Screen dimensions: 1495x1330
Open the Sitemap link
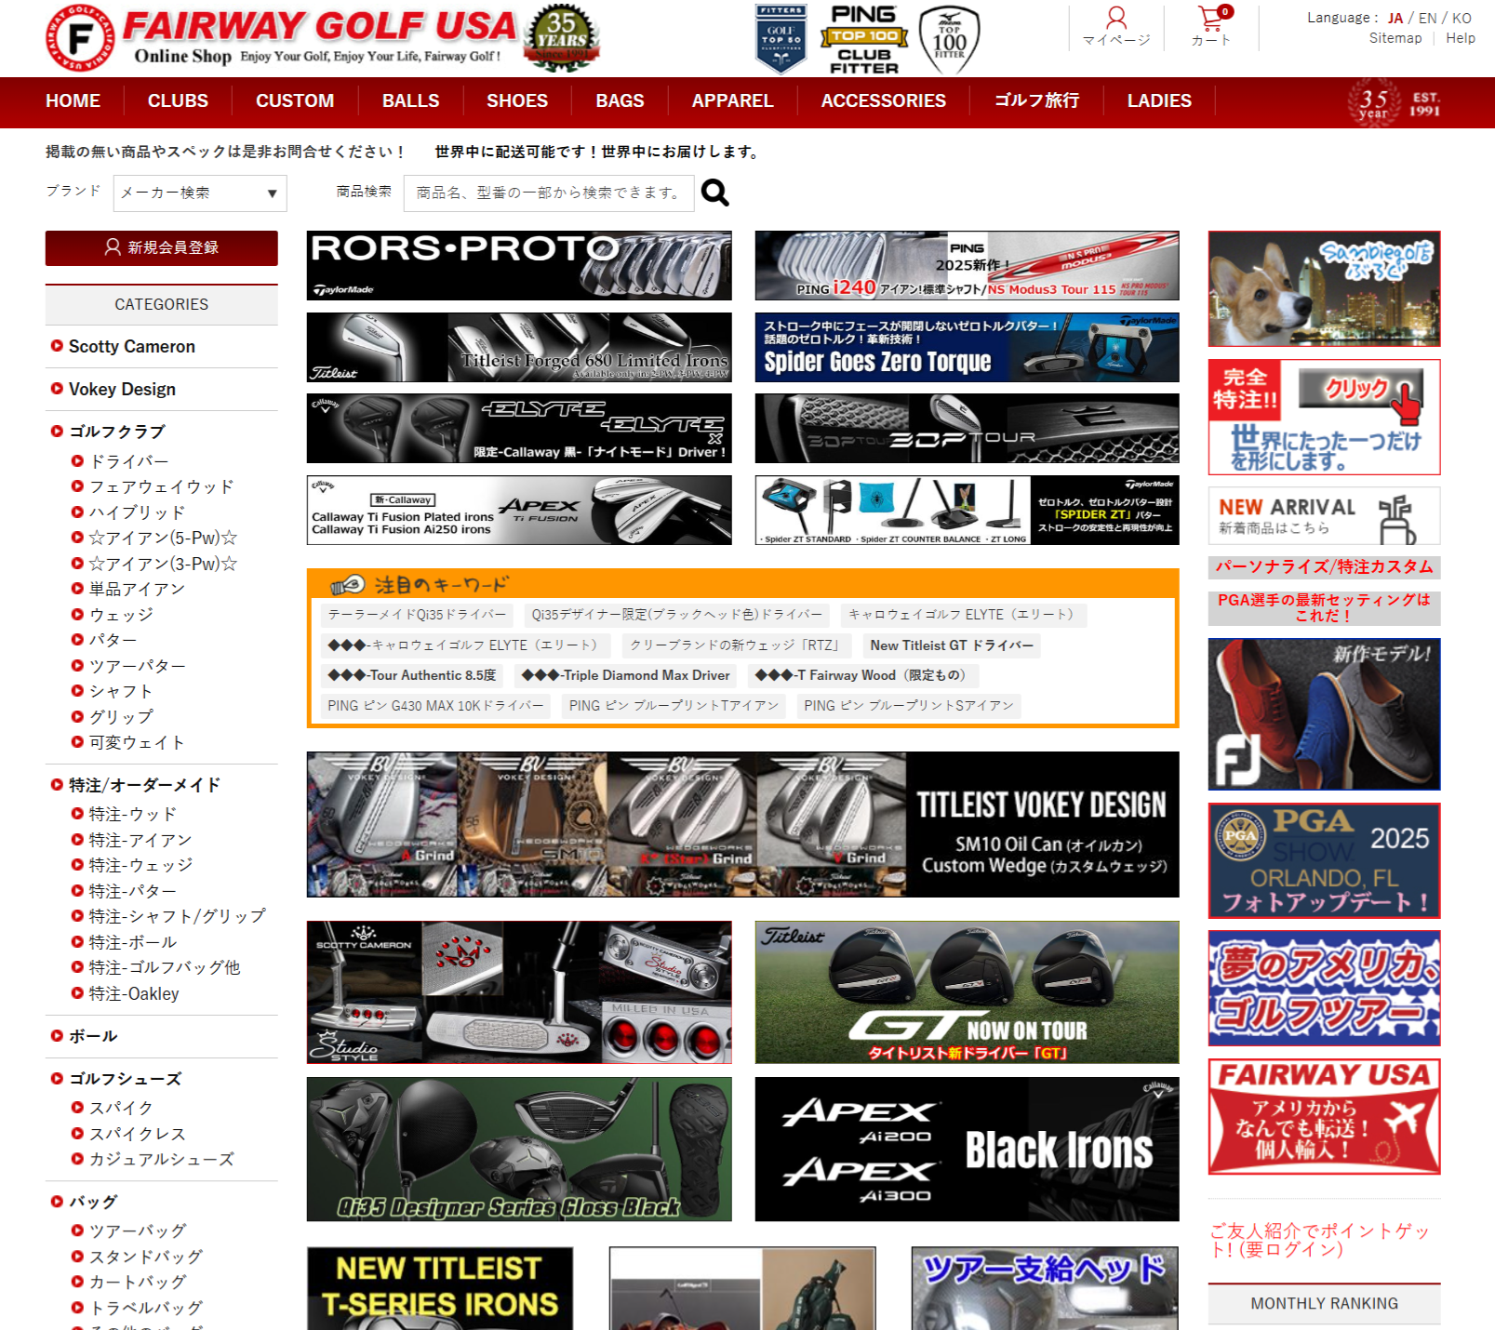coord(1395,38)
